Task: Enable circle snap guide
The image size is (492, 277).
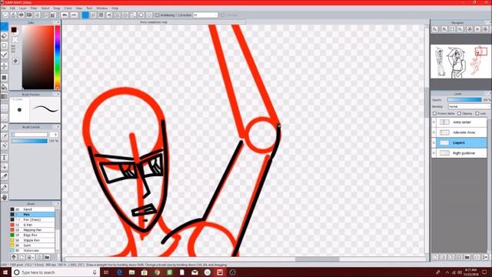Action: coord(125,15)
